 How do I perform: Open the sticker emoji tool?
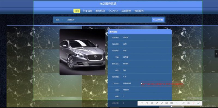pos(152,103)
